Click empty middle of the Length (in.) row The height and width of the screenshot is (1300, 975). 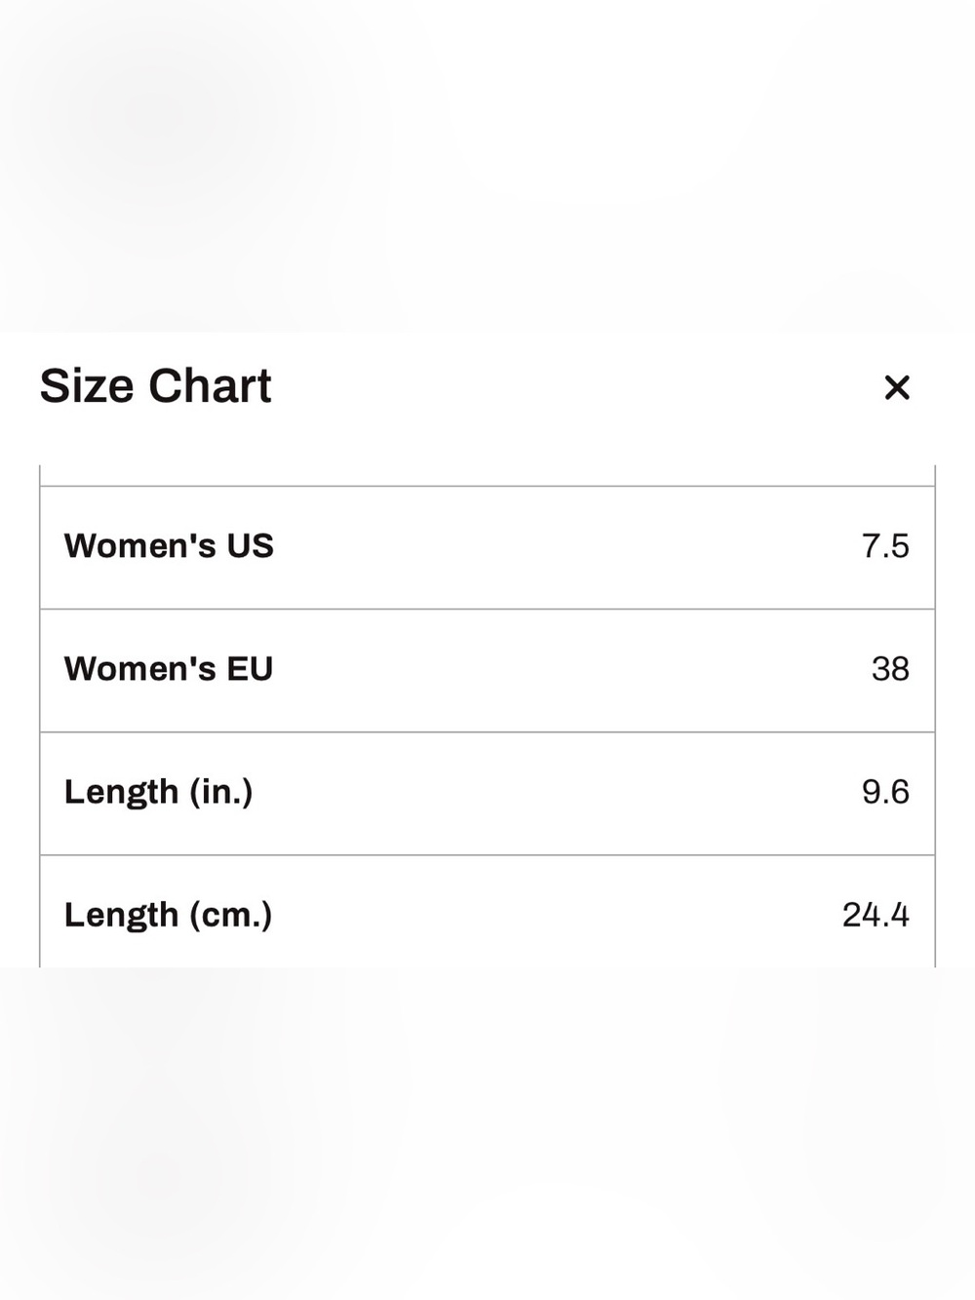click(x=556, y=793)
